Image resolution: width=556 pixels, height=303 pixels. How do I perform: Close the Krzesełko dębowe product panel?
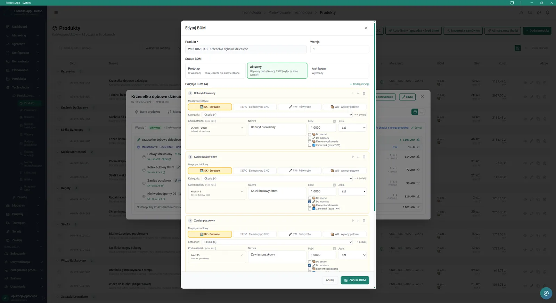click(422, 97)
